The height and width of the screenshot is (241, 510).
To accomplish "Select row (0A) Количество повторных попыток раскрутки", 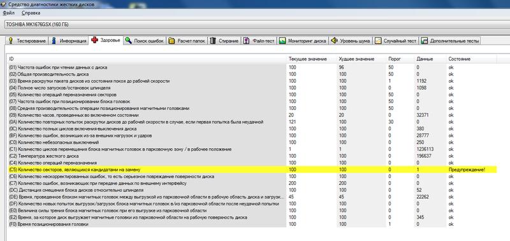I will 252,122.
